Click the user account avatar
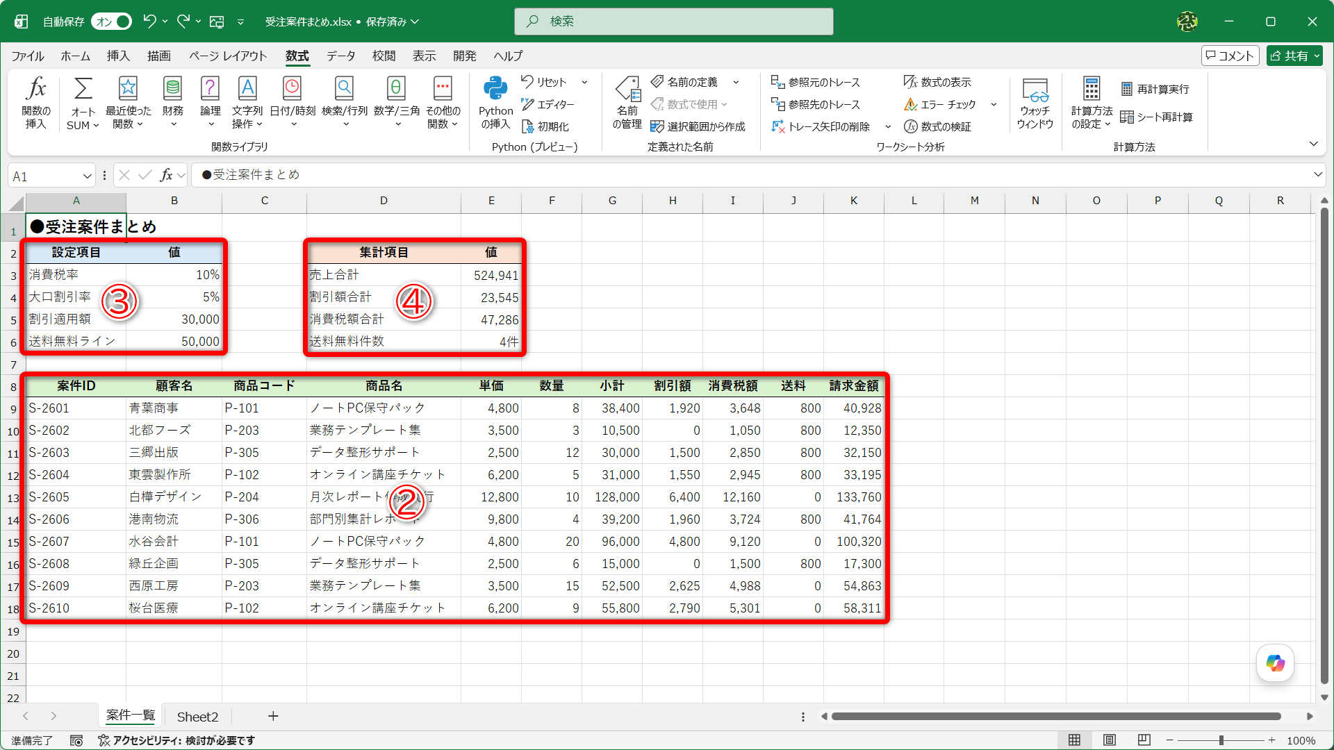The height and width of the screenshot is (750, 1334). tap(1187, 22)
